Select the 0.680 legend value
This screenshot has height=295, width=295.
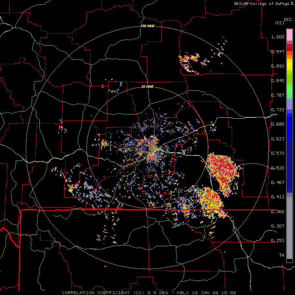pos(278,124)
